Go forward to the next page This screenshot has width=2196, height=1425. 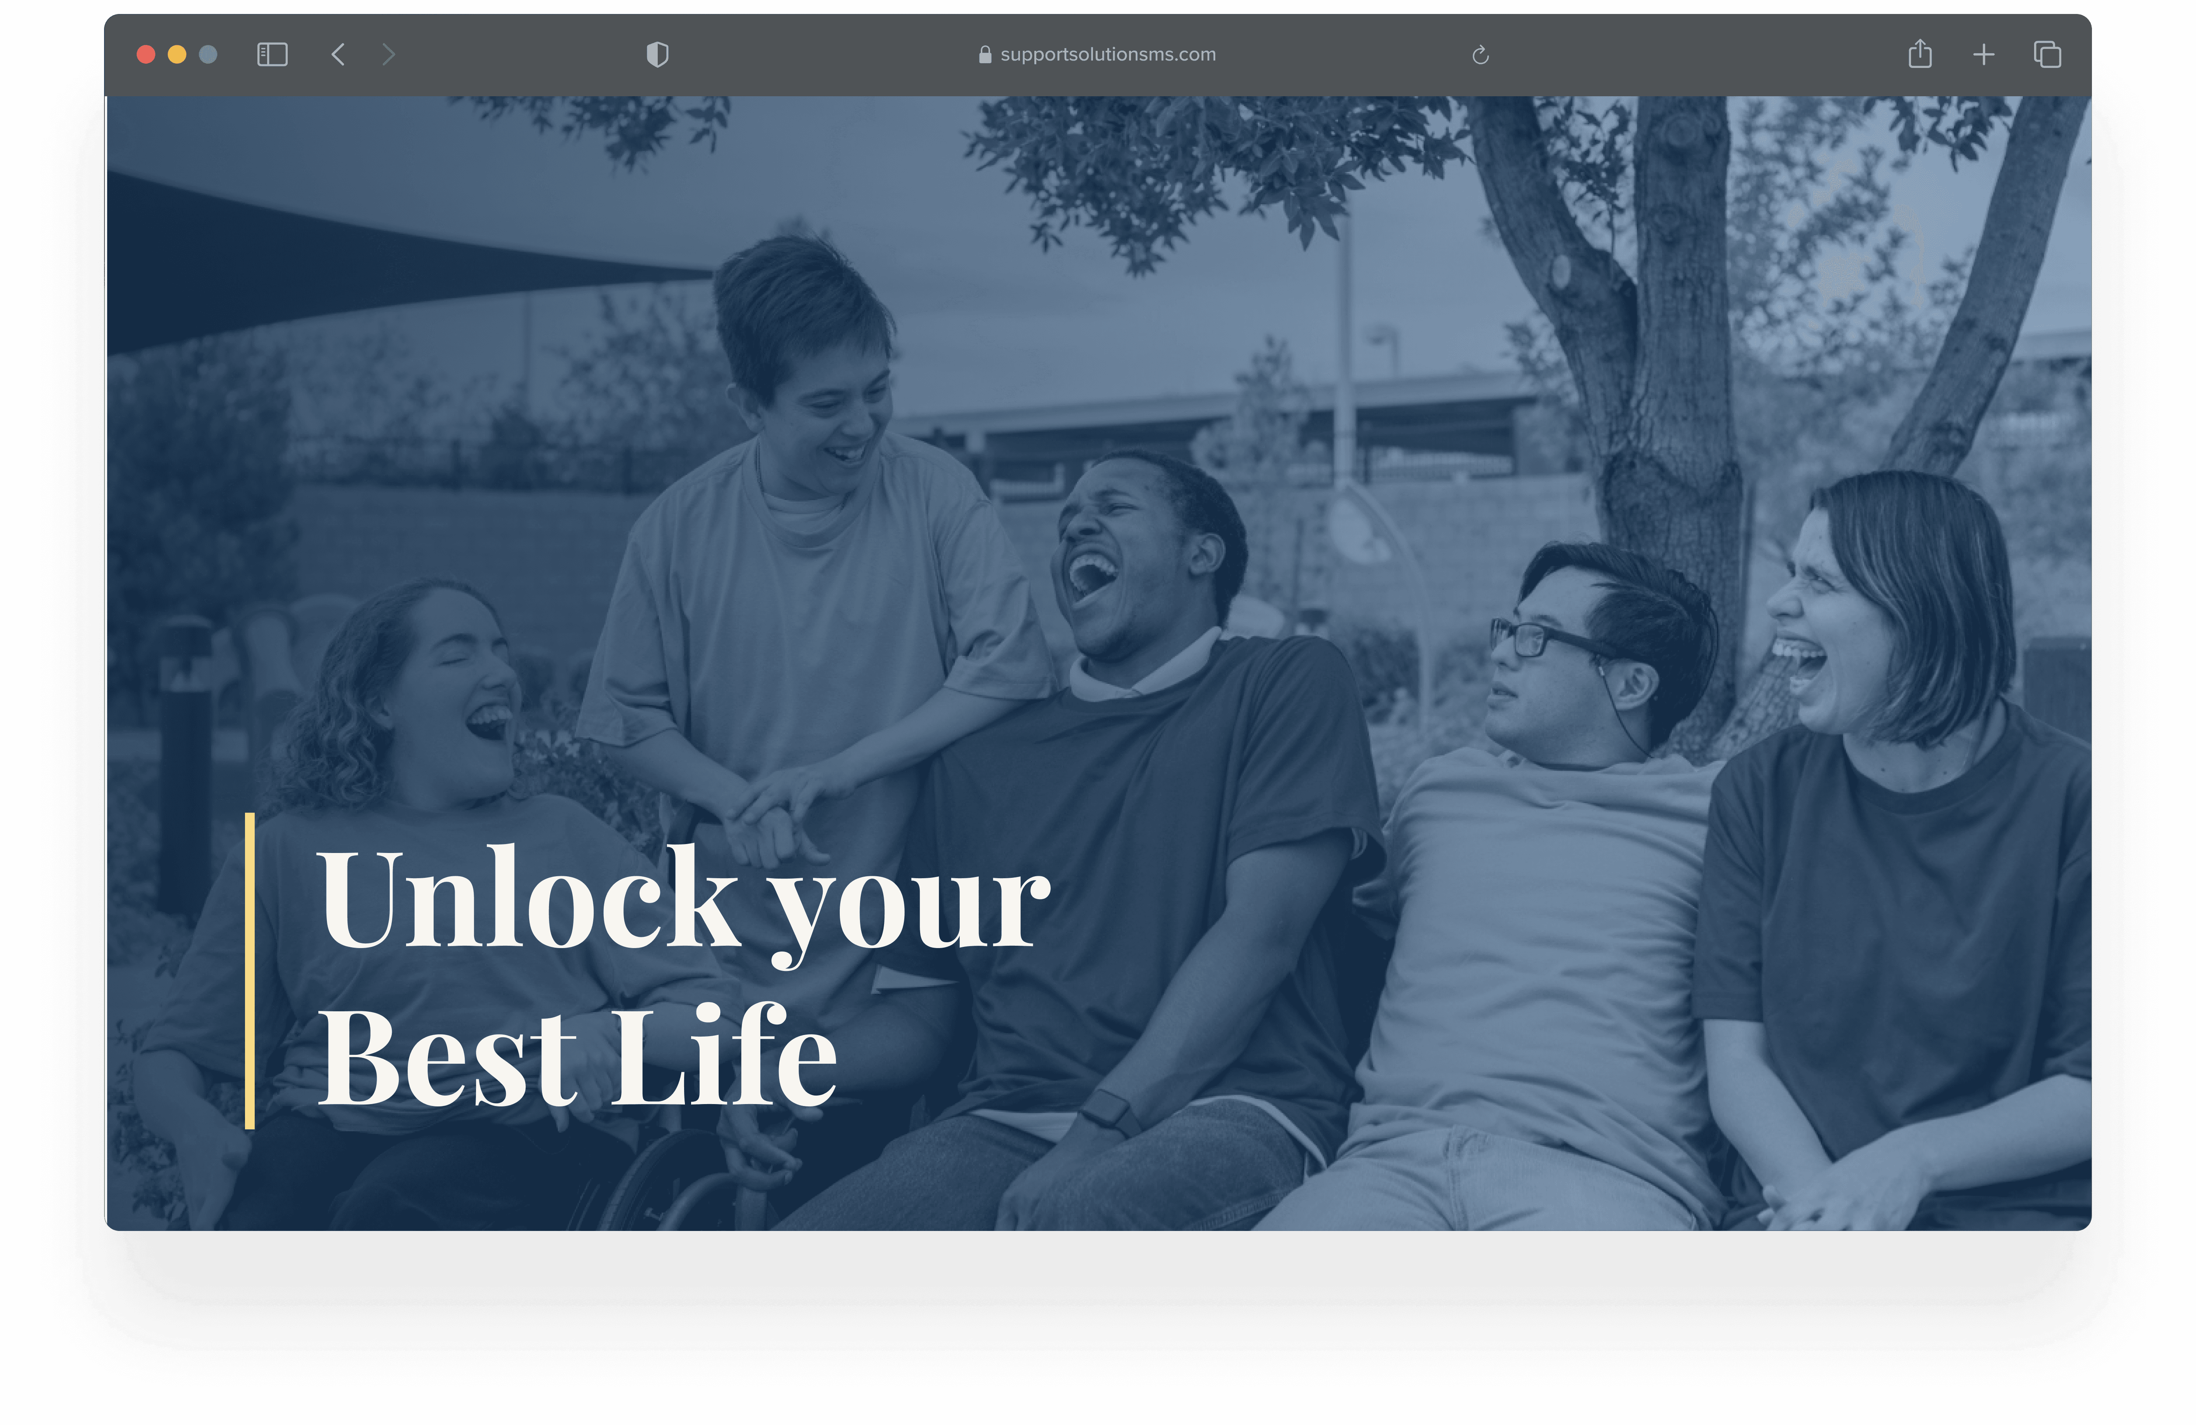coord(388,54)
